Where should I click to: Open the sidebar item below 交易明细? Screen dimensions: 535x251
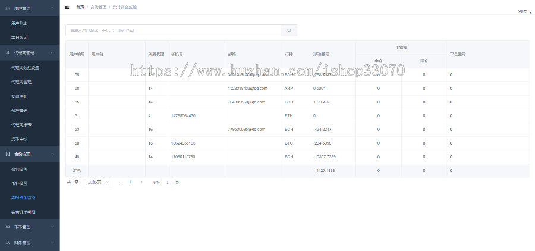click(x=20, y=111)
